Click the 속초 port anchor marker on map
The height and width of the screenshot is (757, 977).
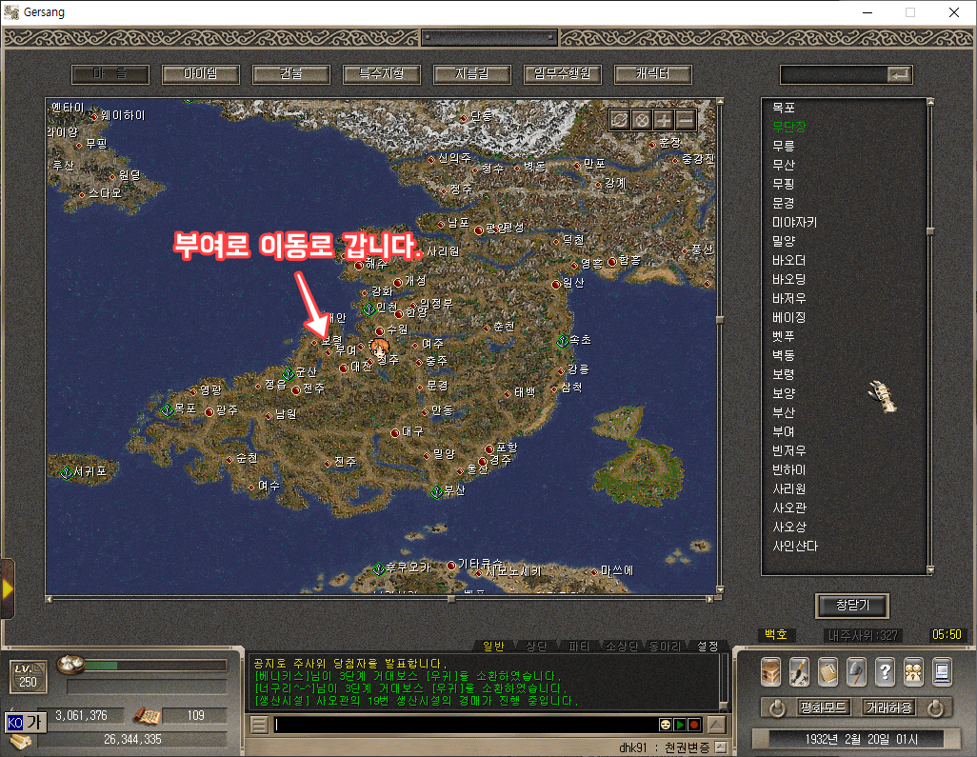pos(563,341)
